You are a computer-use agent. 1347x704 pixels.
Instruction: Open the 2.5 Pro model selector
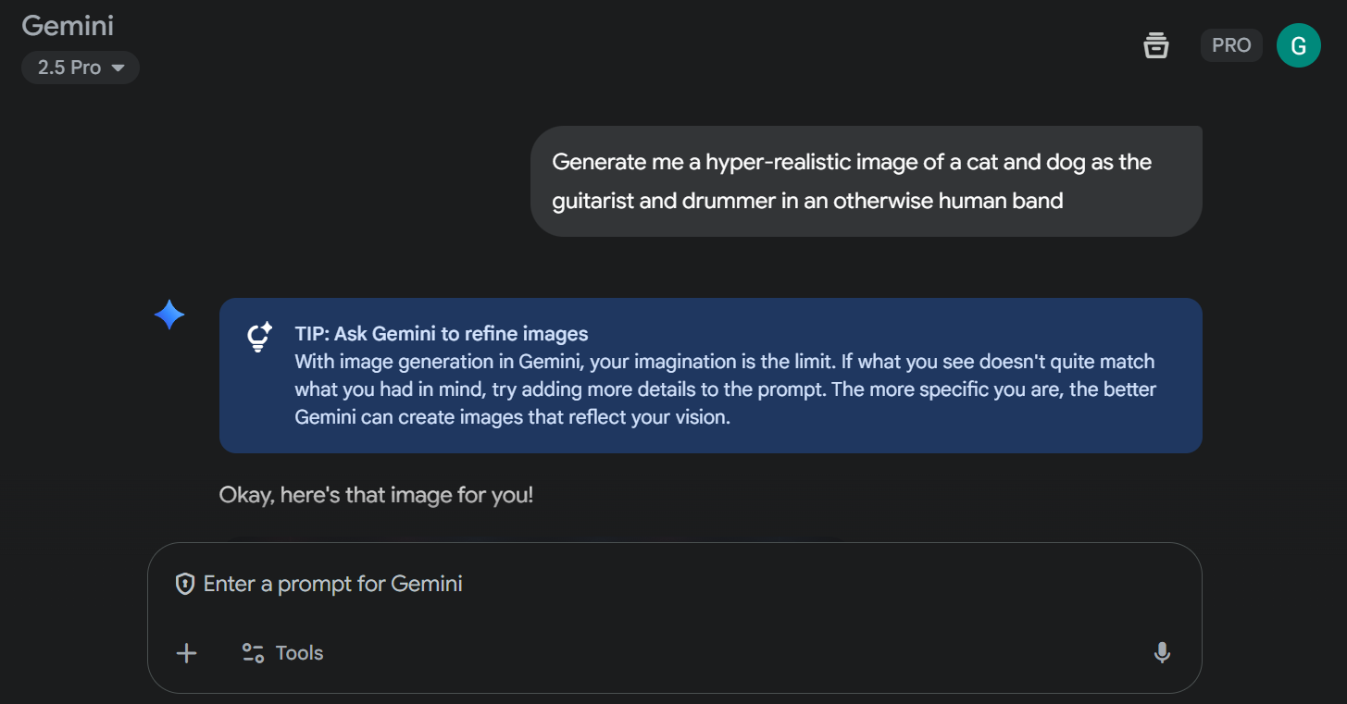81,68
